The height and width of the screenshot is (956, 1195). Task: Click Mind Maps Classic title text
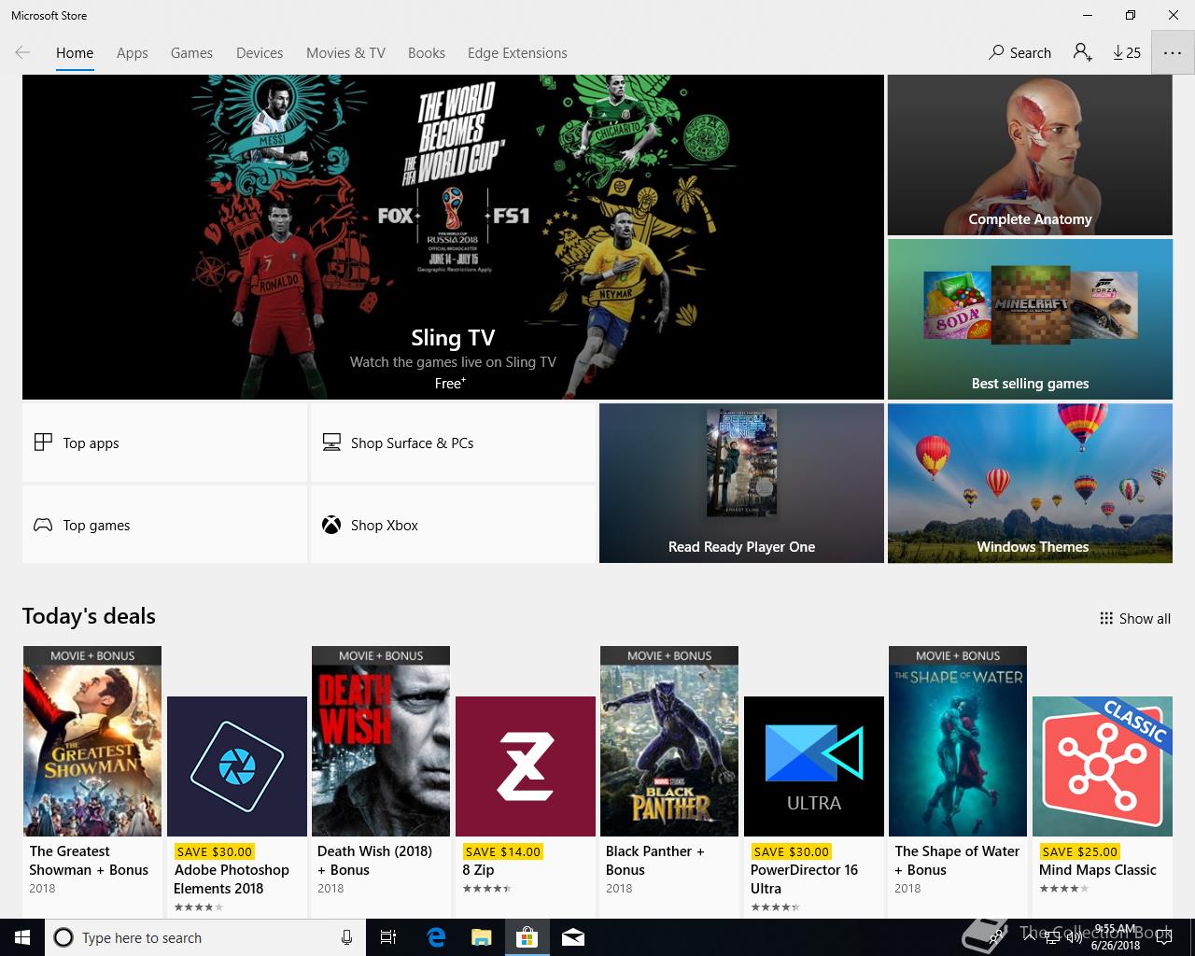pyautogui.click(x=1098, y=870)
